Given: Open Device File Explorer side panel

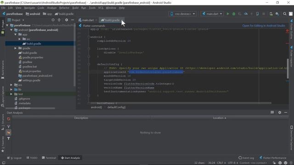Looking at the screenshot, I should pyautogui.click(x=292, y=137).
